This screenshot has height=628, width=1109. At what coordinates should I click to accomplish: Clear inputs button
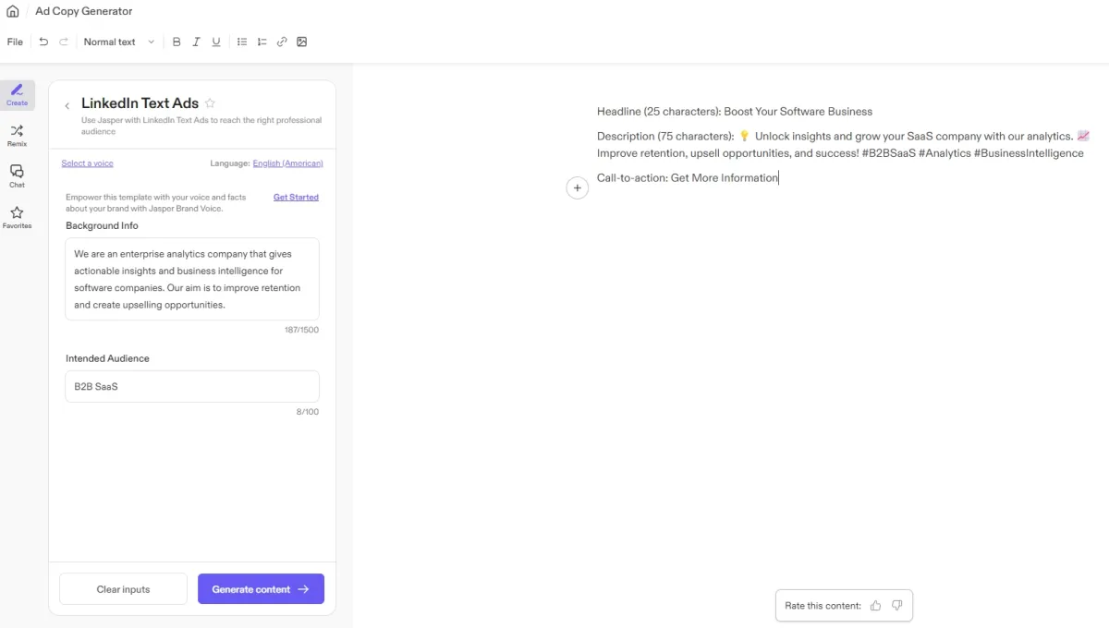(123, 589)
